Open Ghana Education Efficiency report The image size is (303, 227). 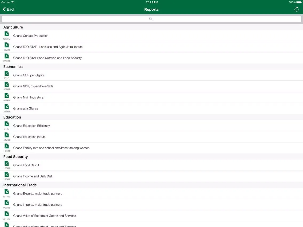[x=151, y=126]
